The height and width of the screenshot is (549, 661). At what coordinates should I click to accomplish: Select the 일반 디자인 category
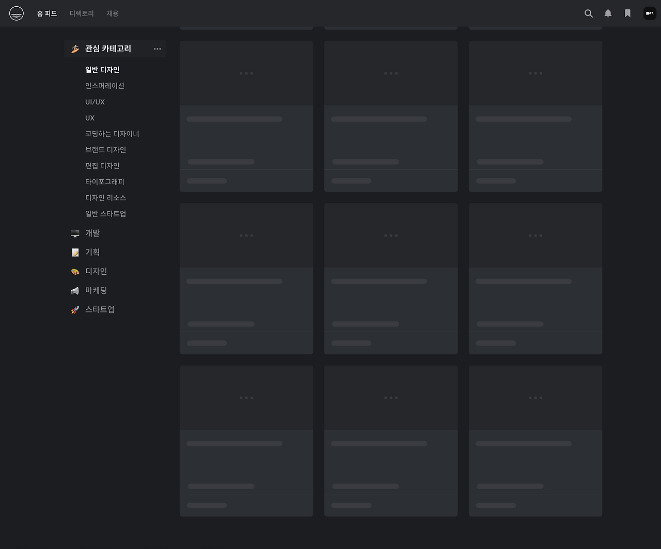[x=102, y=70]
